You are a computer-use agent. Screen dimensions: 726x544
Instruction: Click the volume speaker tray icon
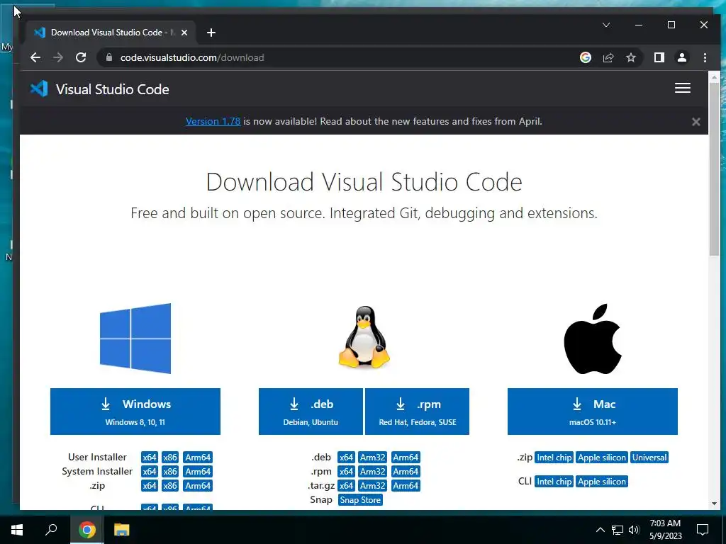coord(634,530)
